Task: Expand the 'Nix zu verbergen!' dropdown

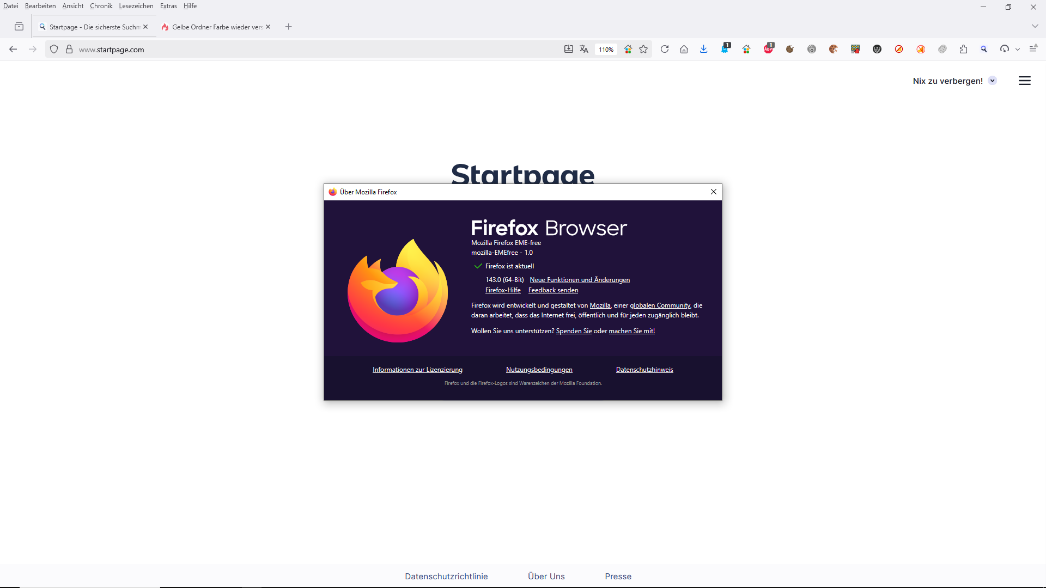Action: [x=993, y=81]
